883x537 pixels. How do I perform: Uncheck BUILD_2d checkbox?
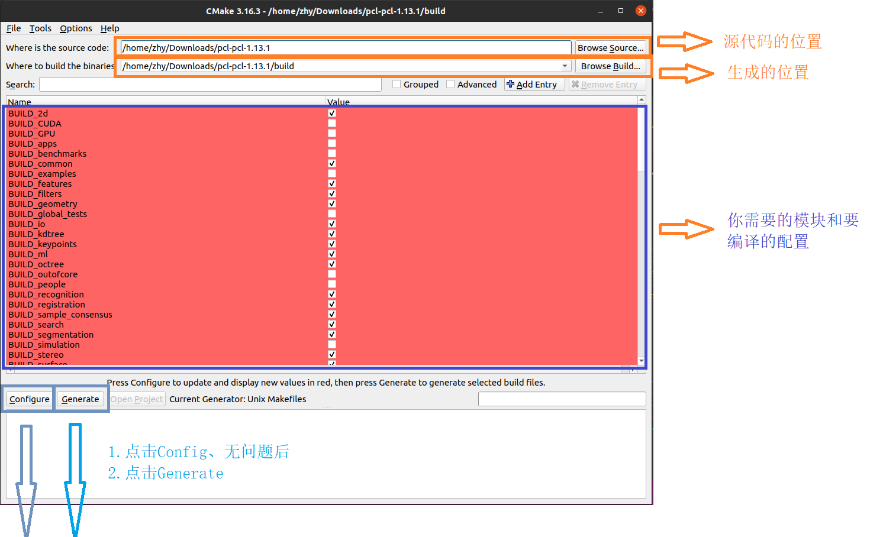pyautogui.click(x=332, y=114)
